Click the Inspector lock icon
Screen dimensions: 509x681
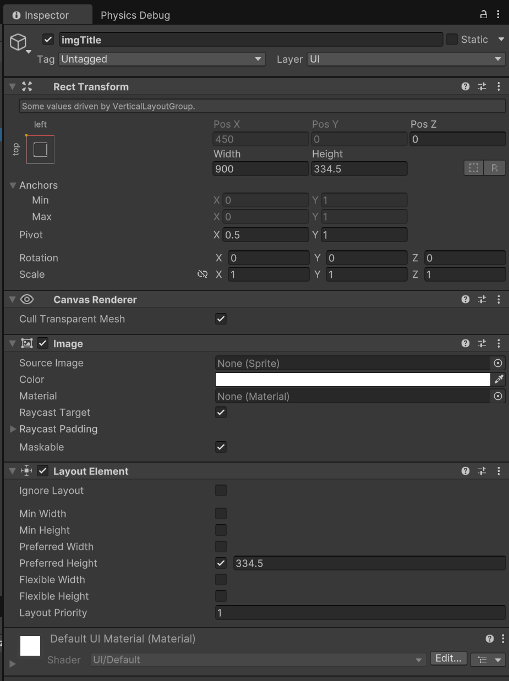(484, 14)
